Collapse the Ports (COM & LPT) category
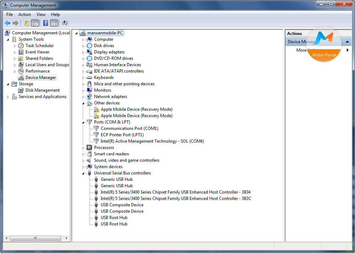 [83, 122]
